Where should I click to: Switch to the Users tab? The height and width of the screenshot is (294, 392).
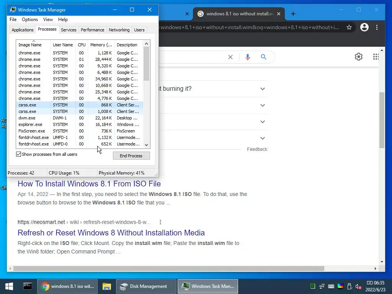click(139, 30)
